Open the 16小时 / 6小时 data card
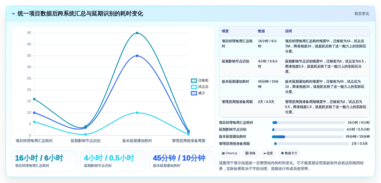The width and height of the screenshot is (381, 183). click(x=44, y=161)
